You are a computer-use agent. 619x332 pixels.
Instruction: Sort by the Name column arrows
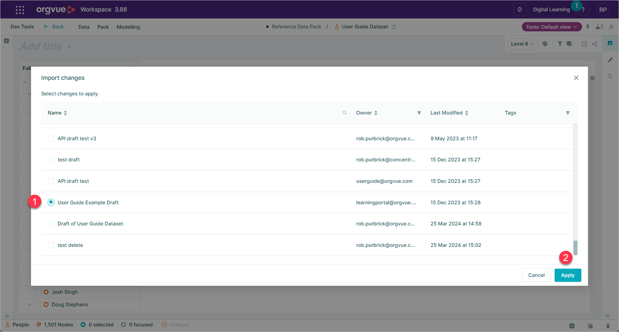[65, 113]
